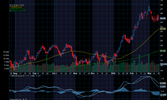Image resolution: width=167 pixels, height=100 pixels.
Task: Click the -0.390 histogram value tag
Action: click(x=163, y=95)
